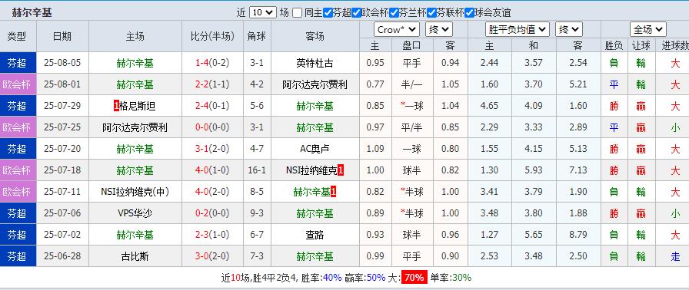Click the 角球 column header

click(x=257, y=36)
